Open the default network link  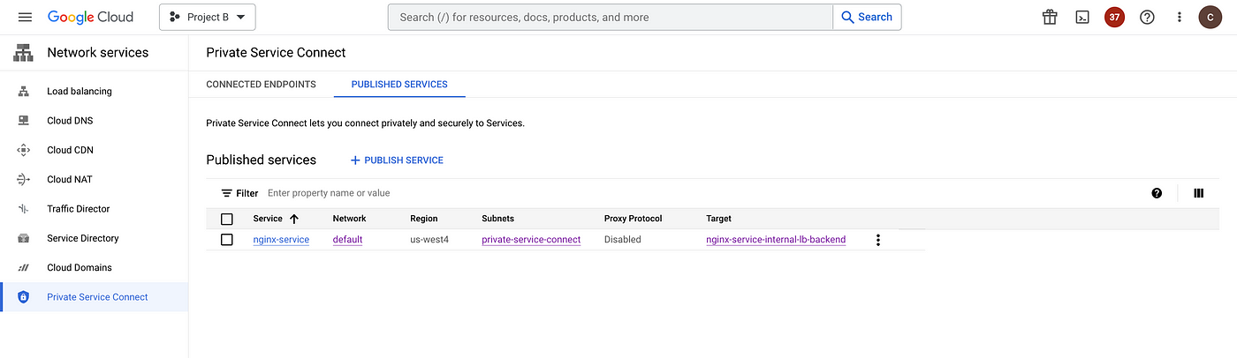coord(347,240)
